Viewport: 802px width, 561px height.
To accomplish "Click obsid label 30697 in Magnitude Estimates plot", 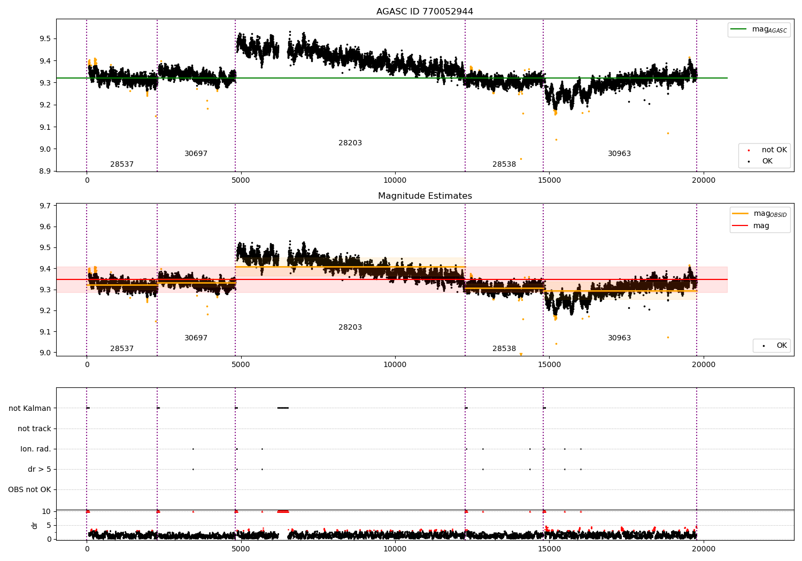I will [x=196, y=338].
